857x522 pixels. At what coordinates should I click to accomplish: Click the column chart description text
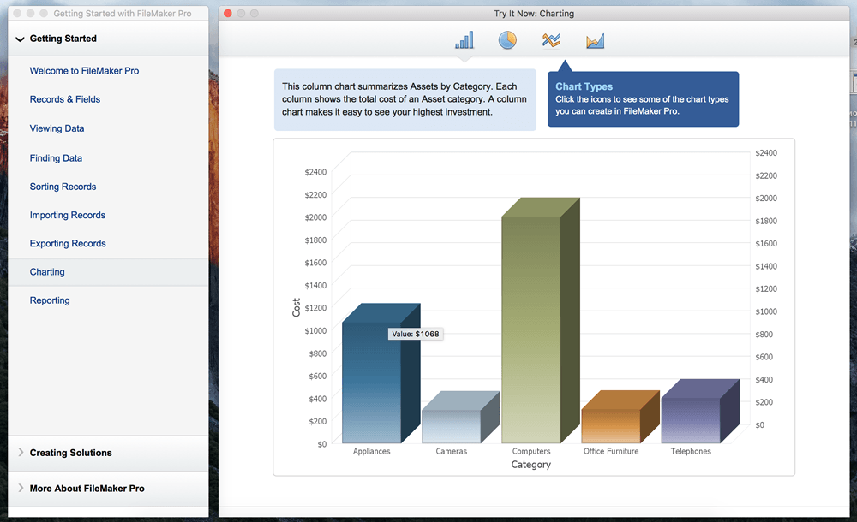point(405,99)
